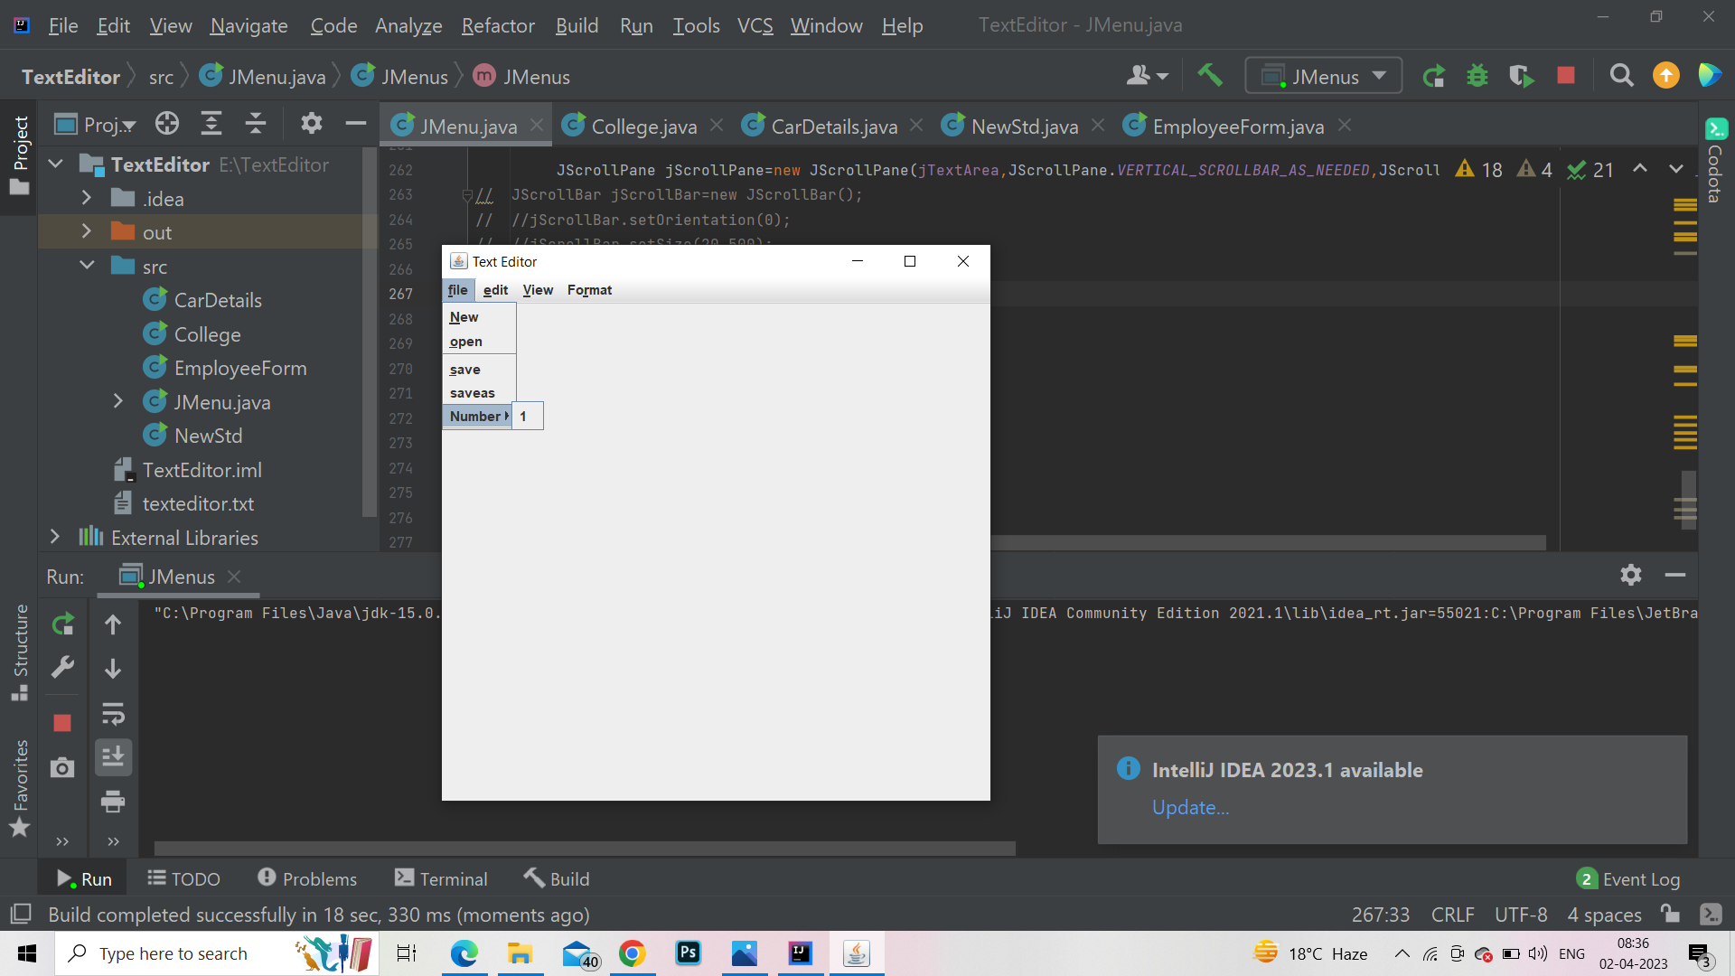Expand the External Libraries node
Viewport: 1735px width, 976px height.
pos(54,537)
